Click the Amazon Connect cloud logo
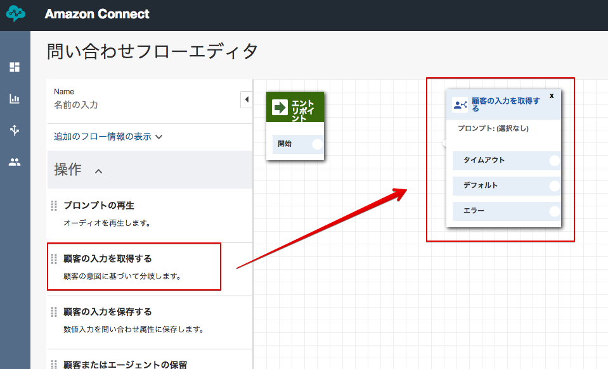This screenshot has width=608, height=369. [x=15, y=13]
